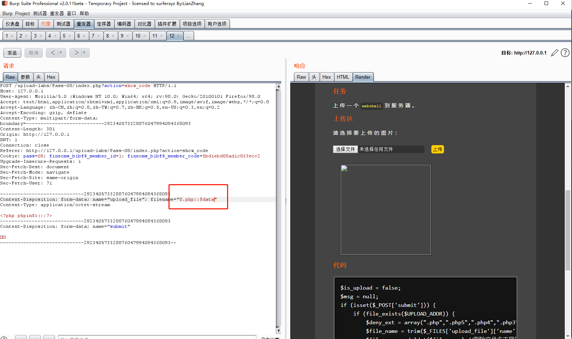Close repeater tab 12 with its x
Viewport: 572px width, 339px height.
click(178, 36)
